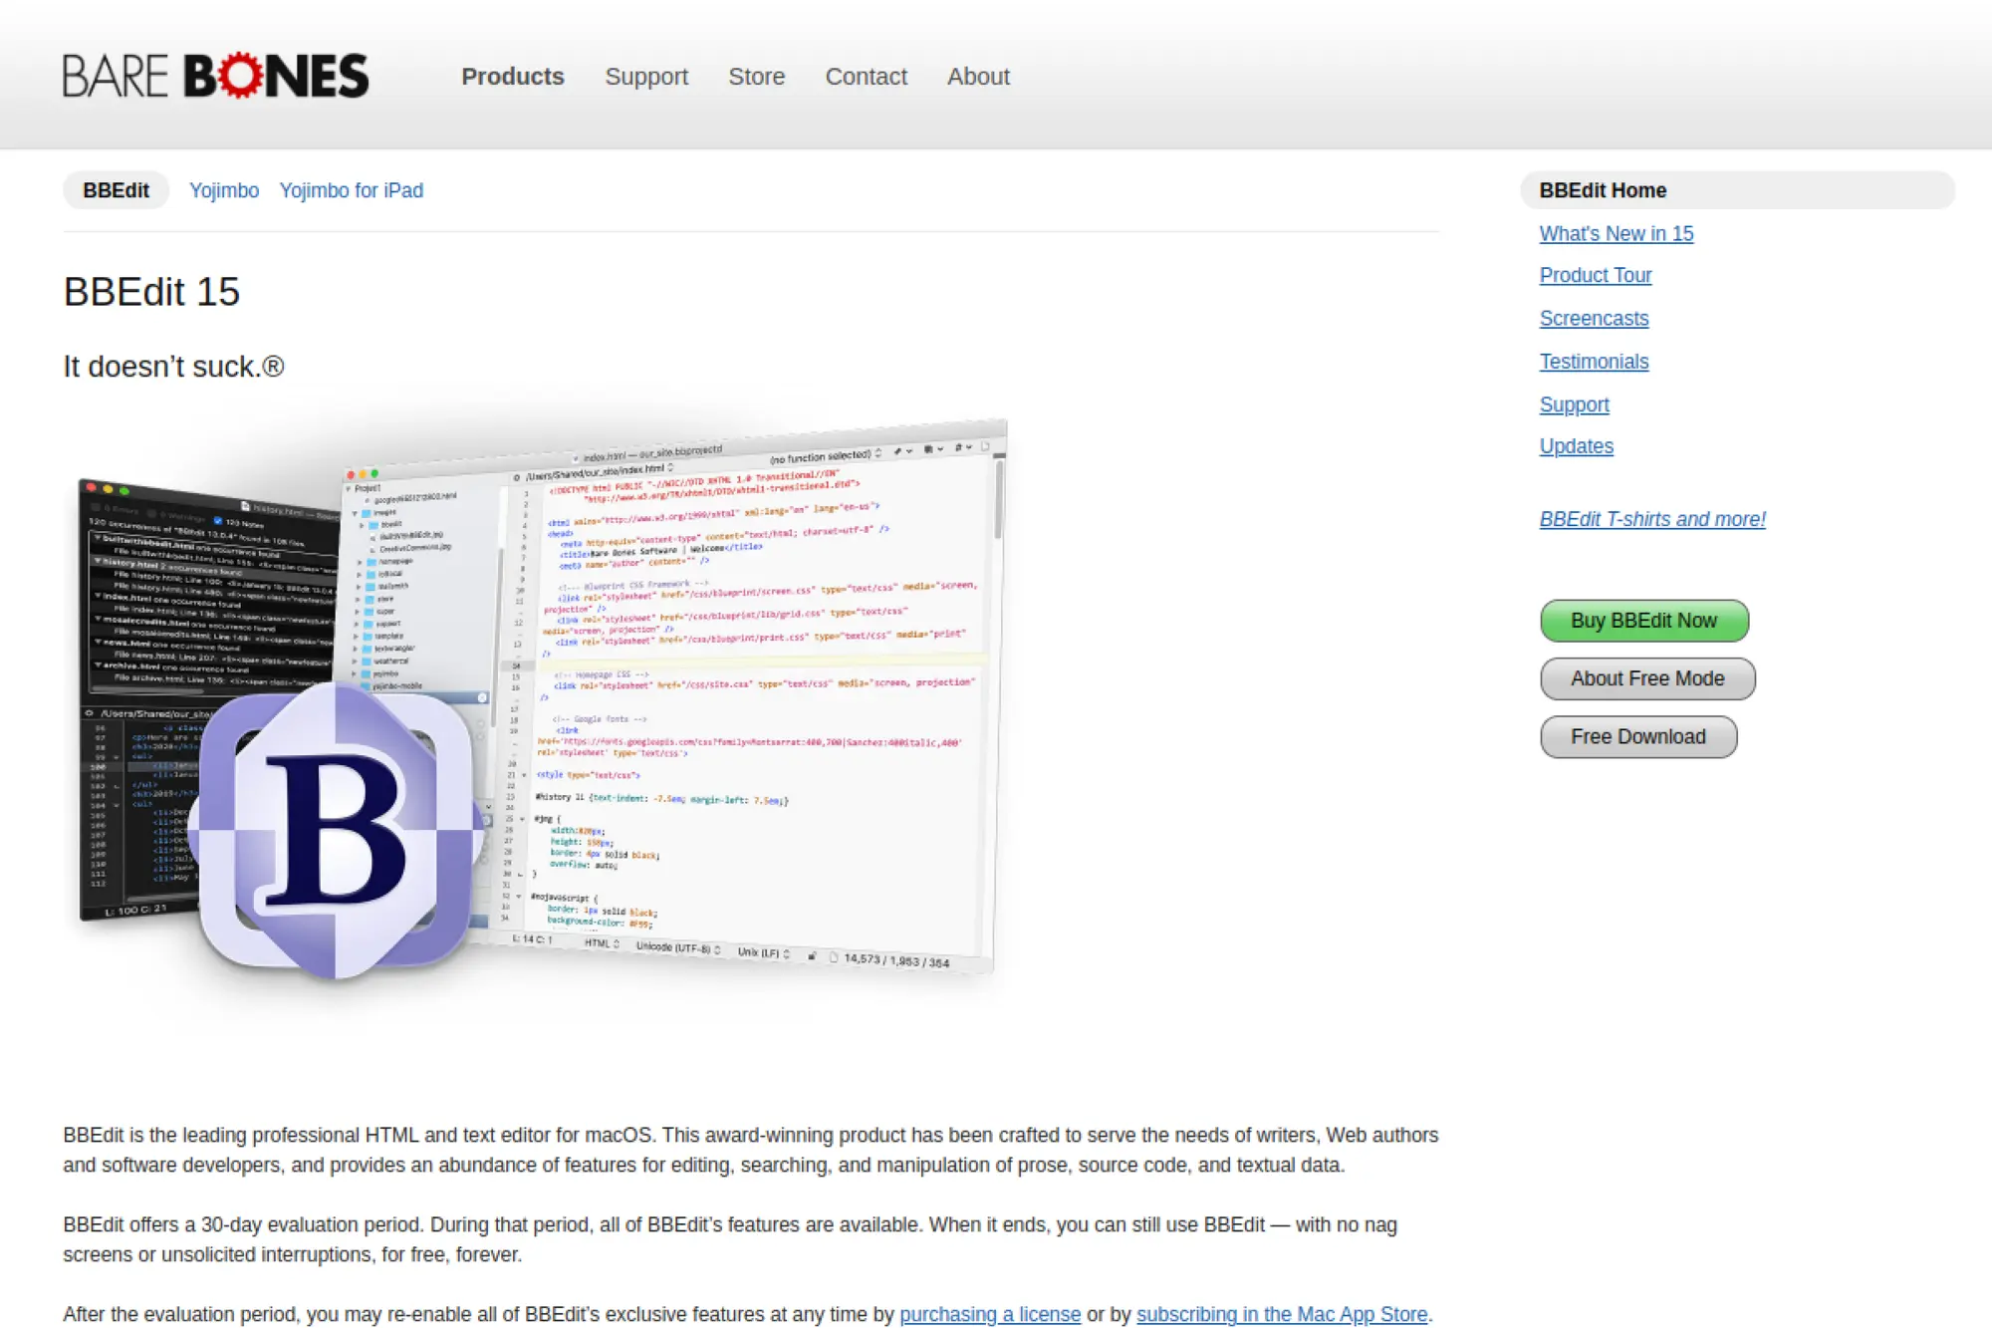
Task: Toggle the "Warnings" checkbox in the results window
Action: [x=149, y=514]
